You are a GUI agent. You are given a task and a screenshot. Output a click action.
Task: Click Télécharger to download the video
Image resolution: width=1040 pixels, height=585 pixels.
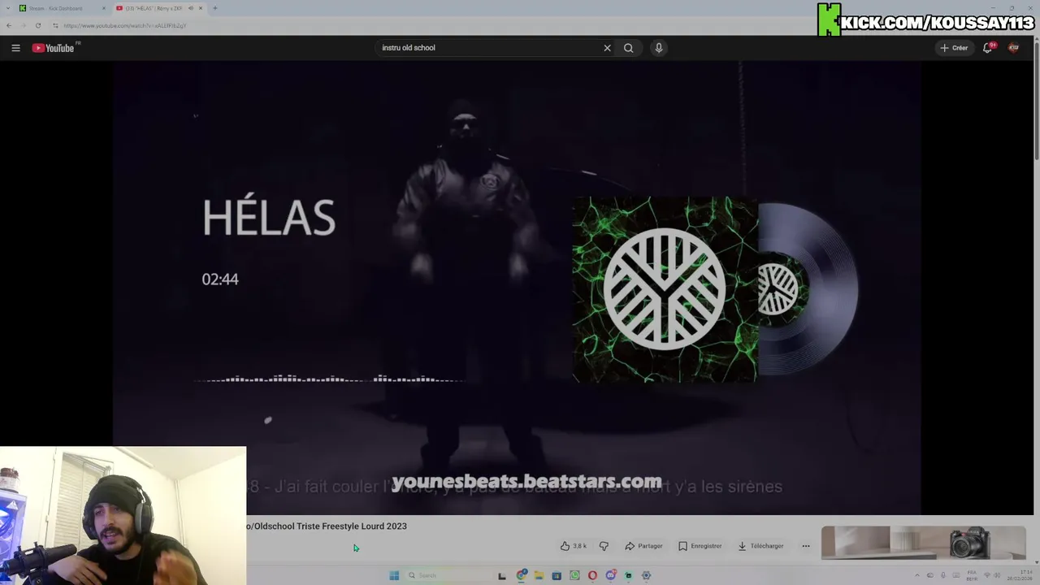click(x=761, y=546)
